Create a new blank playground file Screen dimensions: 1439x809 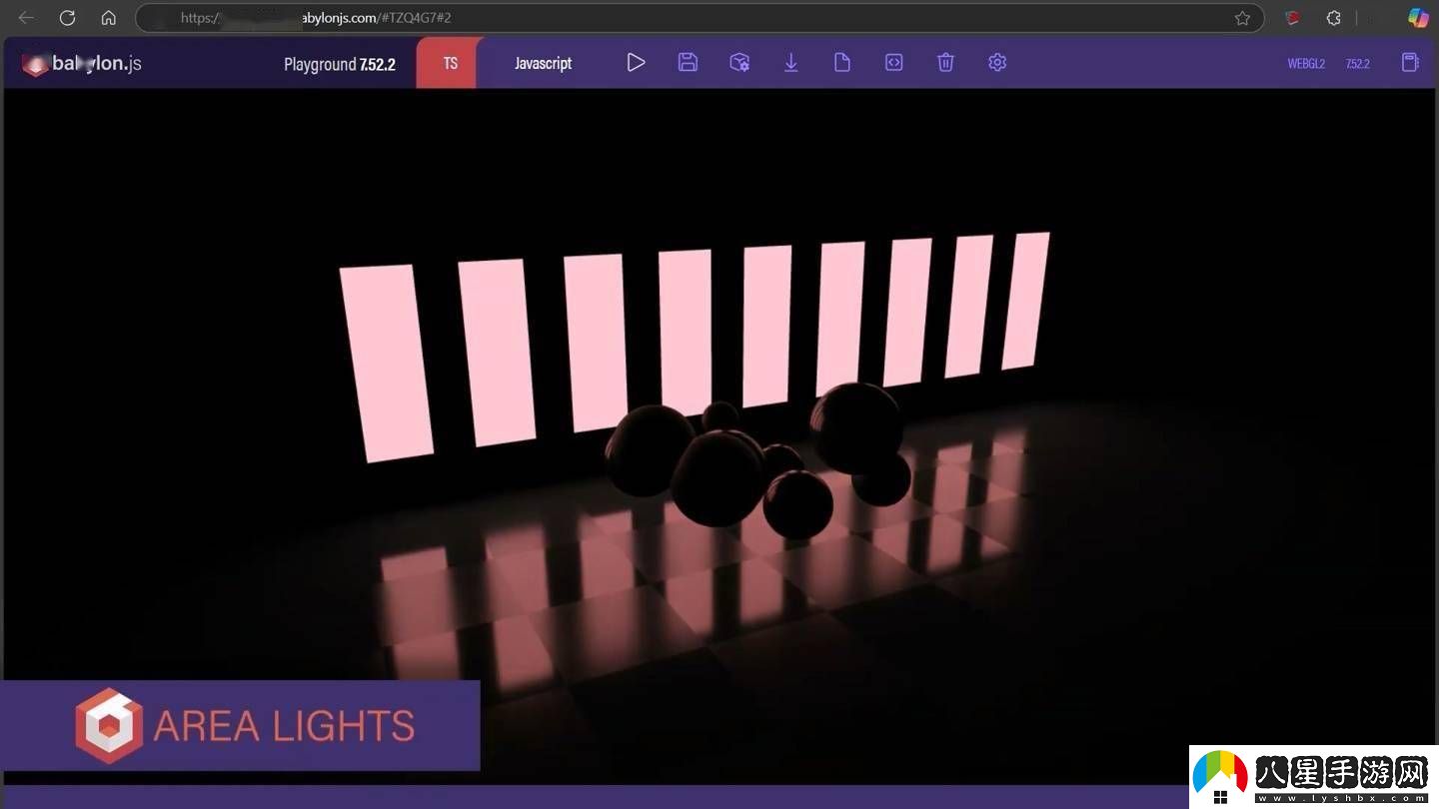tap(842, 63)
